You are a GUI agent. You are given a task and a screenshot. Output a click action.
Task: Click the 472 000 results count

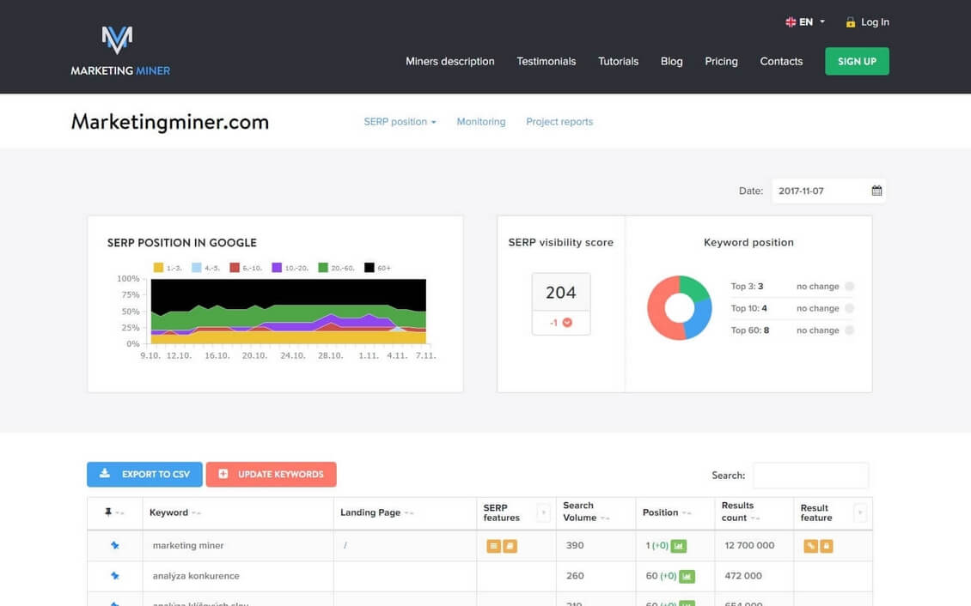[743, 576]
